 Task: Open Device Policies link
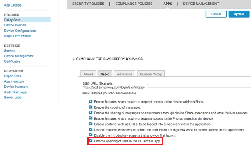15,25
